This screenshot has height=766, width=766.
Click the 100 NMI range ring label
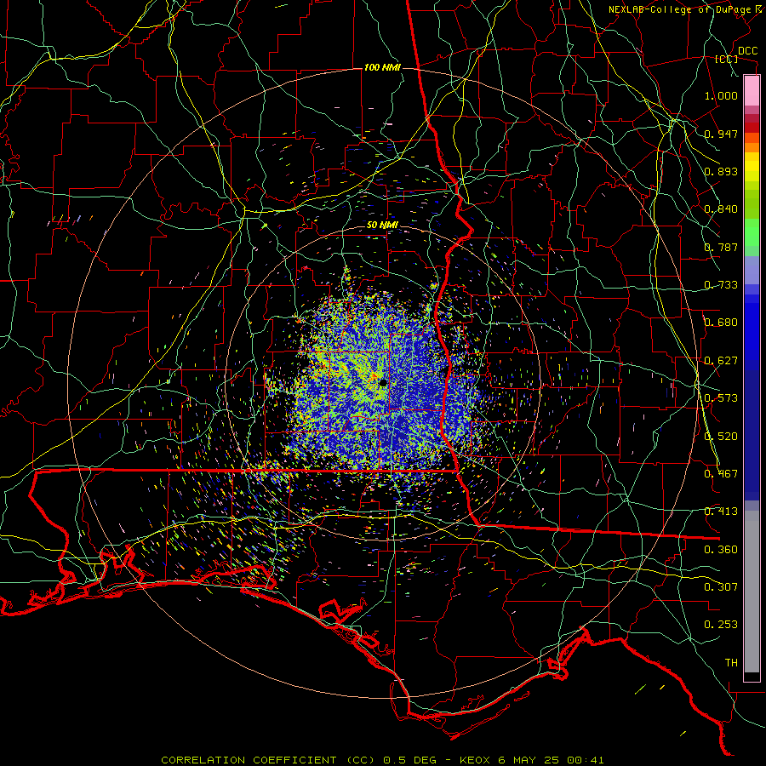click(x=382, y=67)
